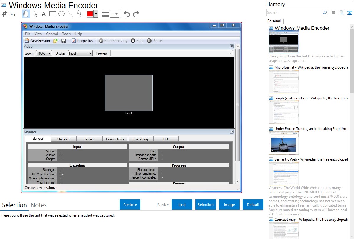
Task: Open session Properties
Action: coord(82,41)
